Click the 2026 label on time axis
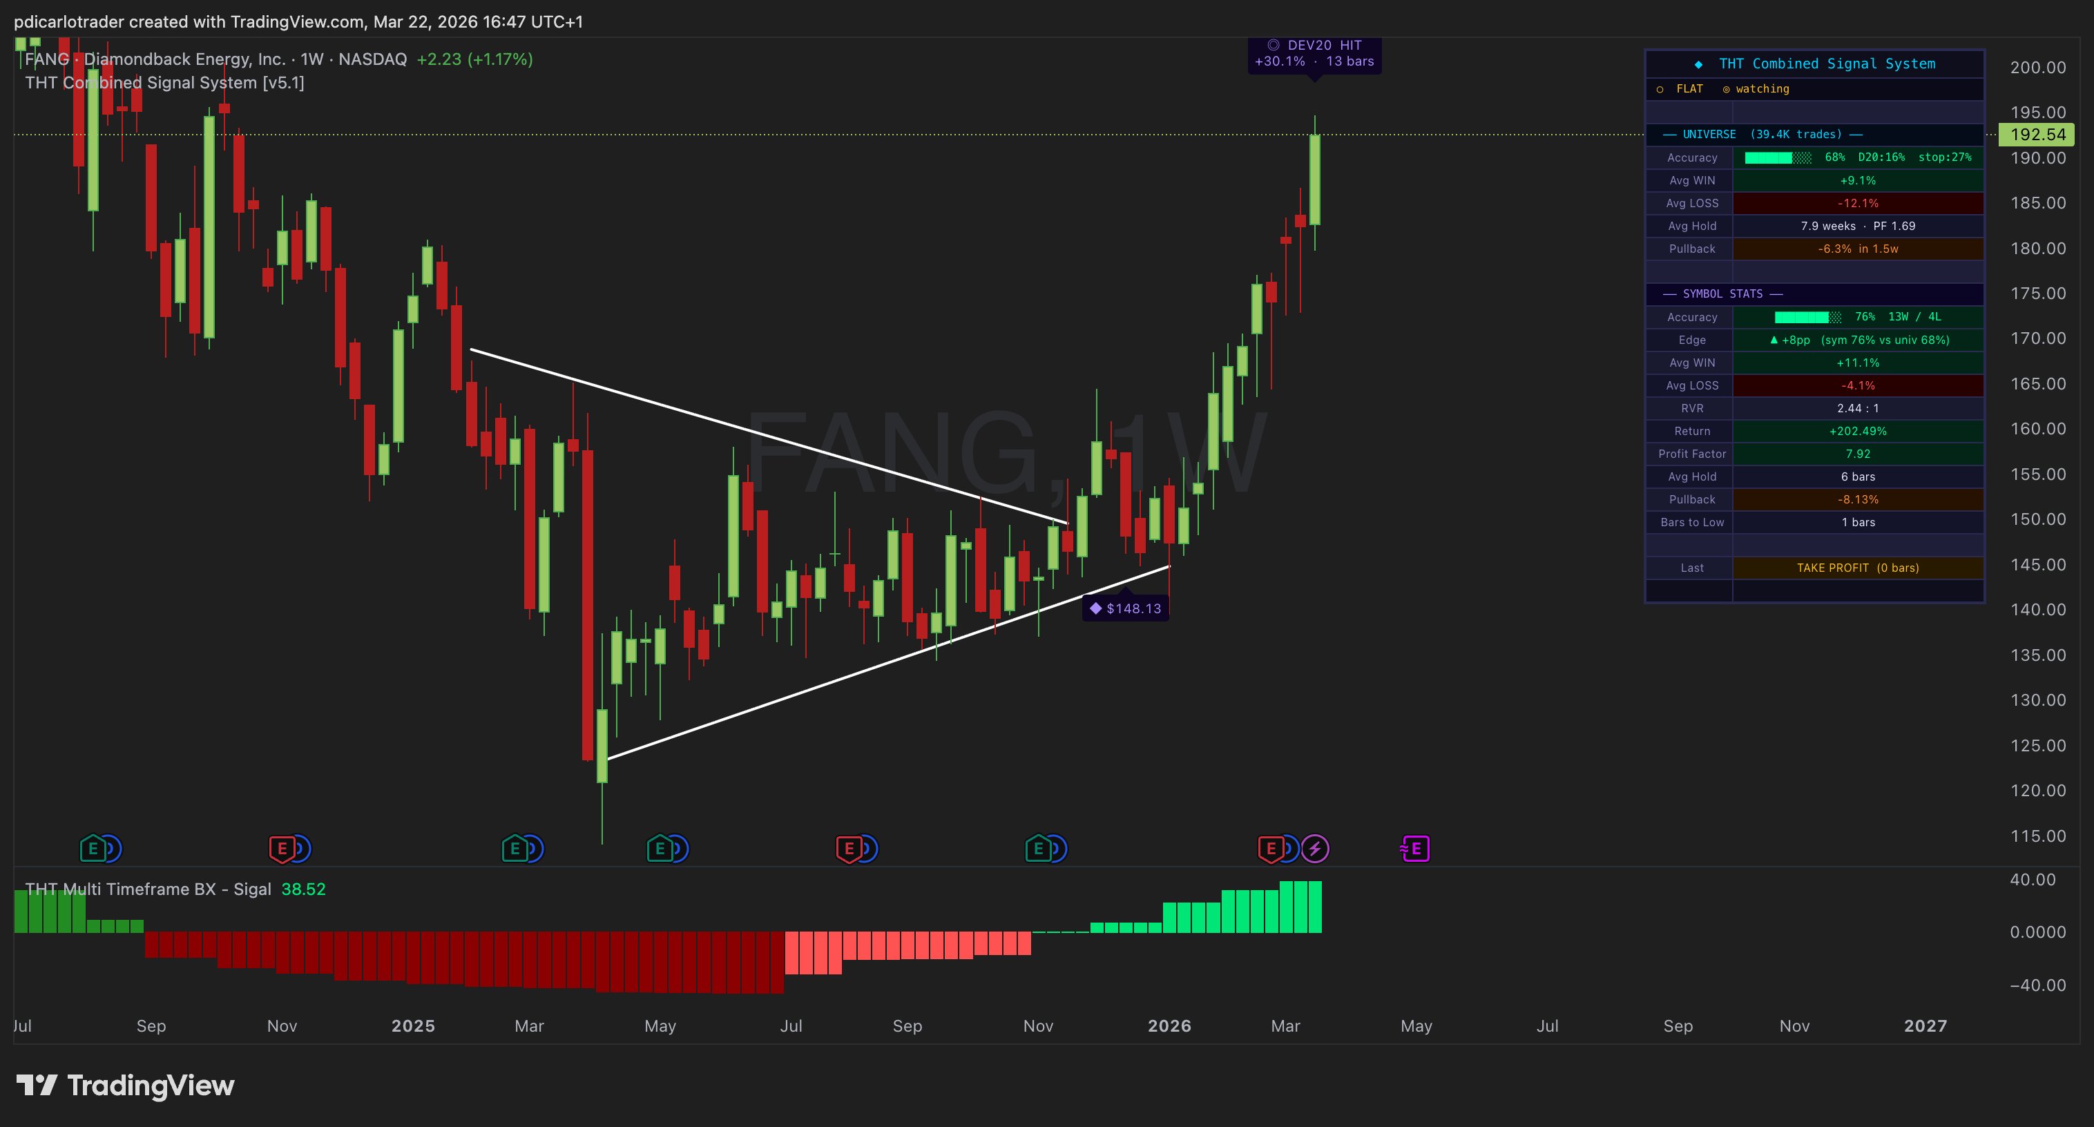The width and height of the screenshot is (2094, 1127). click(x=1169, y=1025)
